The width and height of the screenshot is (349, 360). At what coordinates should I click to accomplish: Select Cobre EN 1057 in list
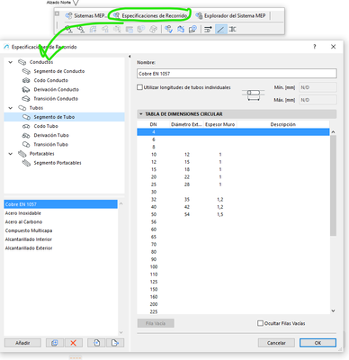[x=60, y=204]
